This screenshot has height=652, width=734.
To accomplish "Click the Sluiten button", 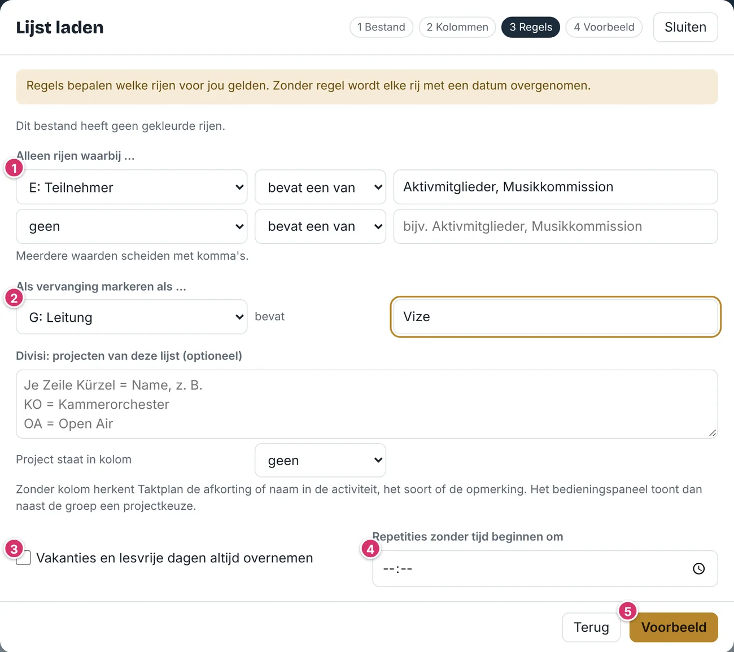I will pos(685,27).
